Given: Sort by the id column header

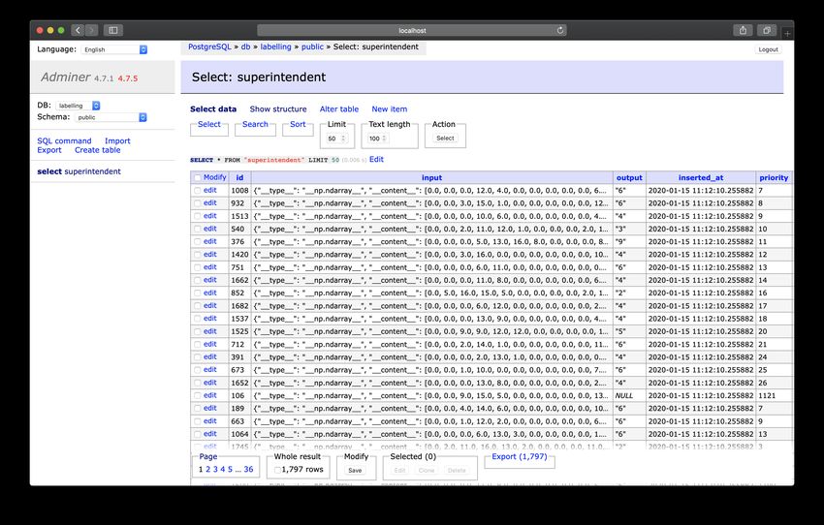Looking at the screenshot, I should (239, 178).
